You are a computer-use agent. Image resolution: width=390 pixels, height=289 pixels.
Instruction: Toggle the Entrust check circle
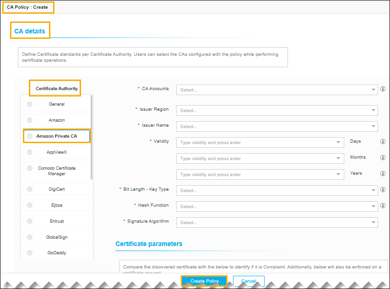[30, 221]
